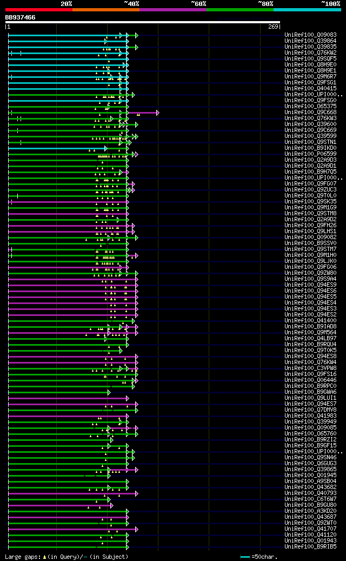Click the UniRef100_Q41707 label
This screenshot has width=346, height=561.
310,529
